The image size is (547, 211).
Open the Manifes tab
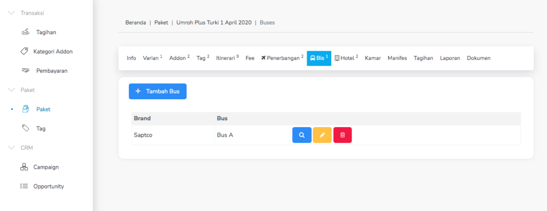coord(397,58)
